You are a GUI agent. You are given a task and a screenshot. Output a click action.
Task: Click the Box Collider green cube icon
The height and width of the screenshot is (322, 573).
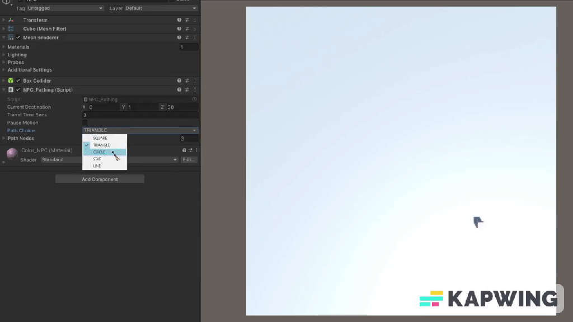click(x=11, y=81)
